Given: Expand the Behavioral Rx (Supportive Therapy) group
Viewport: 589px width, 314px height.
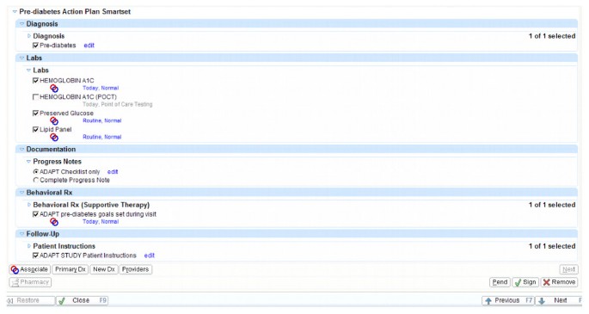Looking at the screenshot, I should point(29,205).
